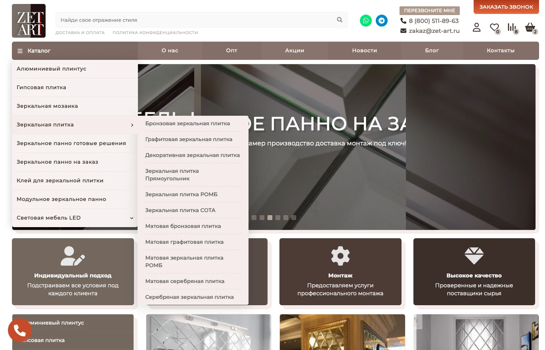Jump to the last banner slide dot

click(x=294, y=218)
